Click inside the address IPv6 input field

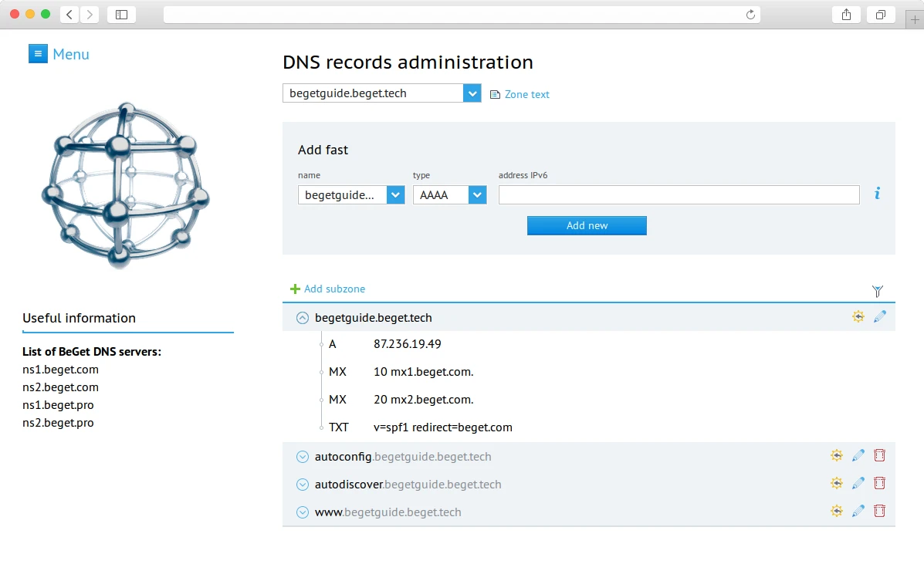click(x=679, y=194)
